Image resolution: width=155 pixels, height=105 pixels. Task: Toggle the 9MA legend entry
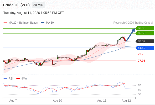[22, 79]
